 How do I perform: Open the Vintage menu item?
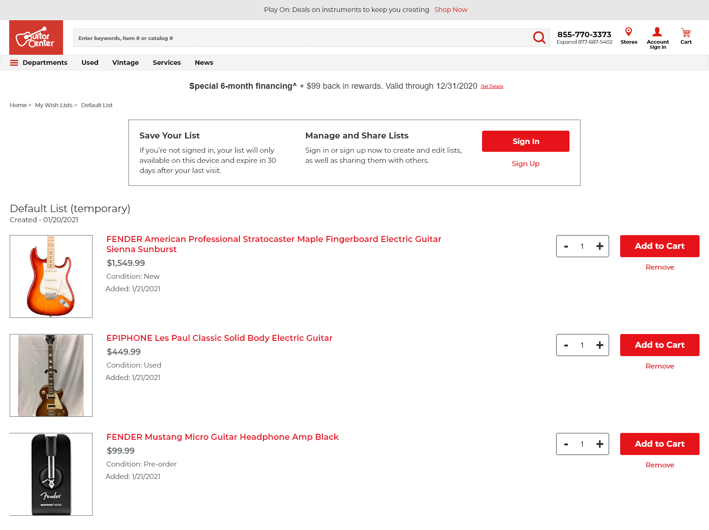click(x=125, y=63)
